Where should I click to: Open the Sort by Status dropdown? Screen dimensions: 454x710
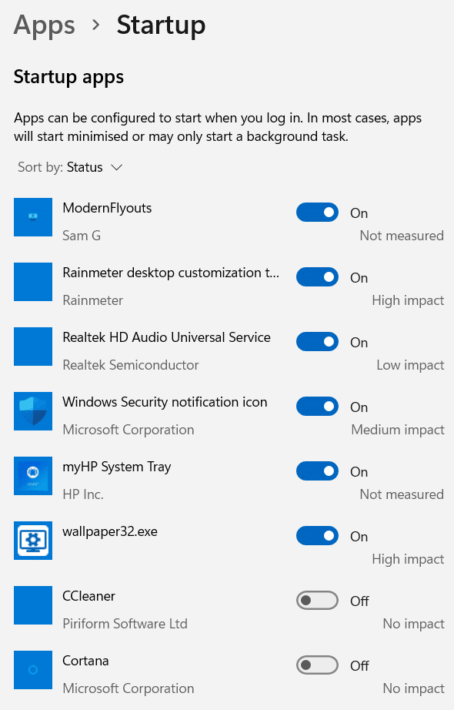tap(70, 167)
